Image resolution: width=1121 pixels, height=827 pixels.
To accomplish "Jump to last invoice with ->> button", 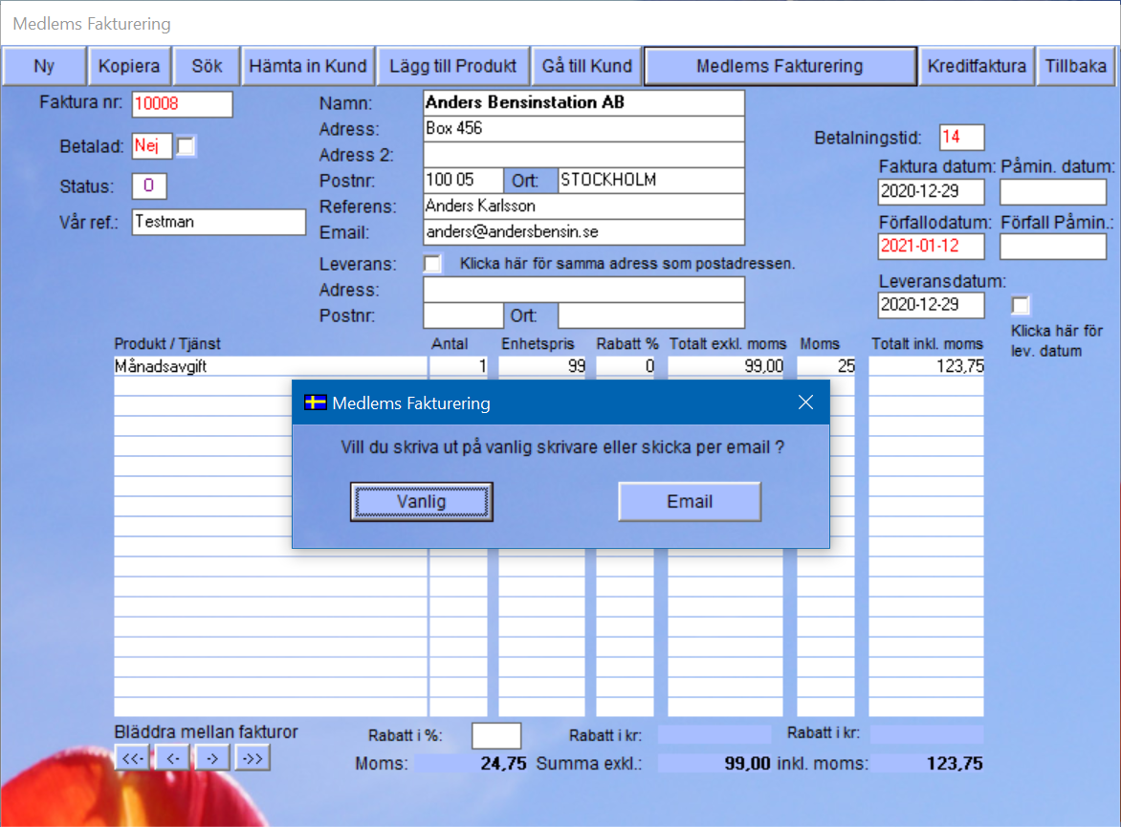I will pyautogui.click(x=253, y=758).
